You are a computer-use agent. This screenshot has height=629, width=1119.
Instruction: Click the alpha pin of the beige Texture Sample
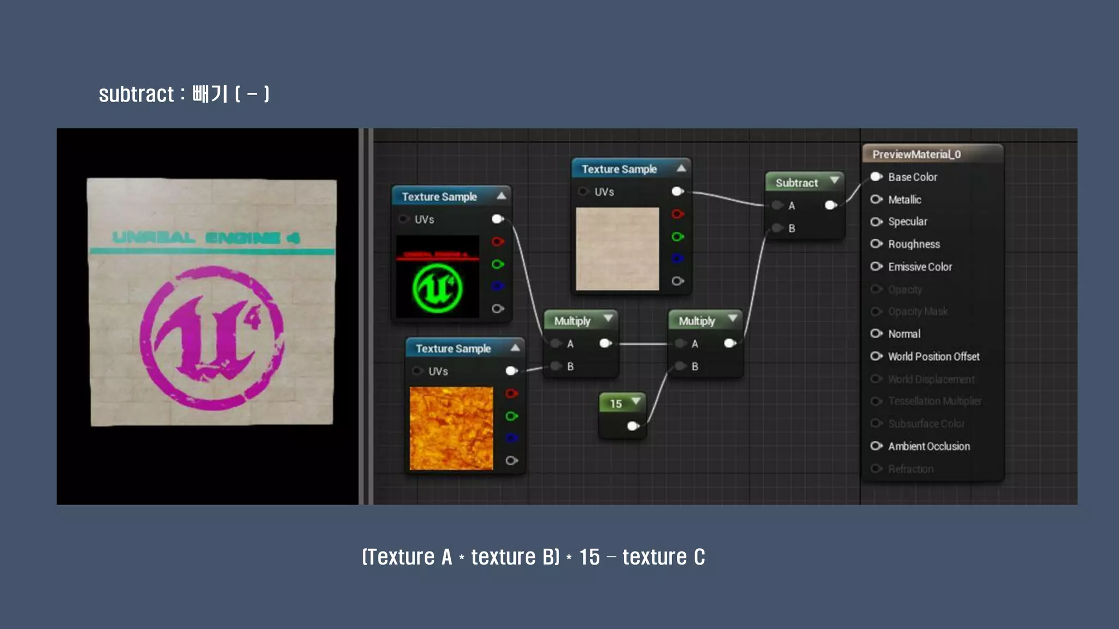(x=678, y=281)
